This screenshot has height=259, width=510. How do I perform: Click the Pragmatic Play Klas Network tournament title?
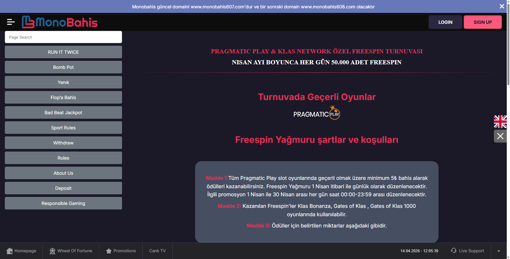pyautogui.click(x=317, y=51)
